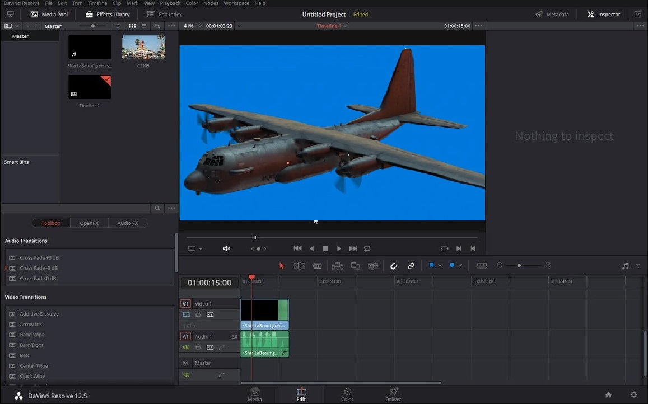The image size is (648, 404).
Task: Select the arrow Selection Mode tool
Action: (x=282, y=266)
